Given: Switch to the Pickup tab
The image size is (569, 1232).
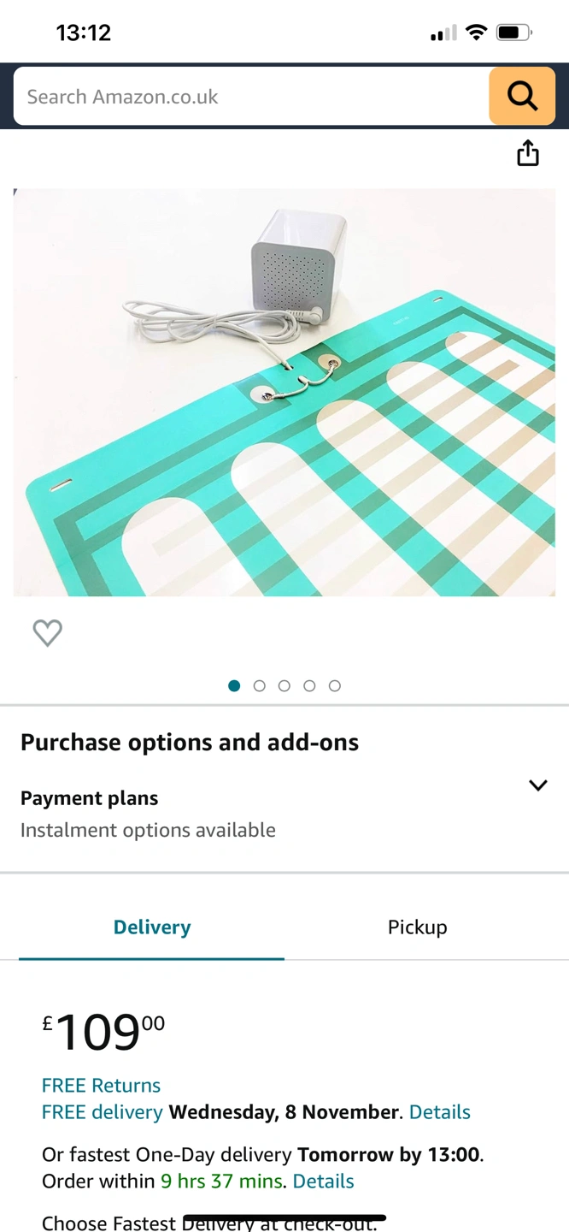Looking at the screenshot, I should [x=417, y=927].
